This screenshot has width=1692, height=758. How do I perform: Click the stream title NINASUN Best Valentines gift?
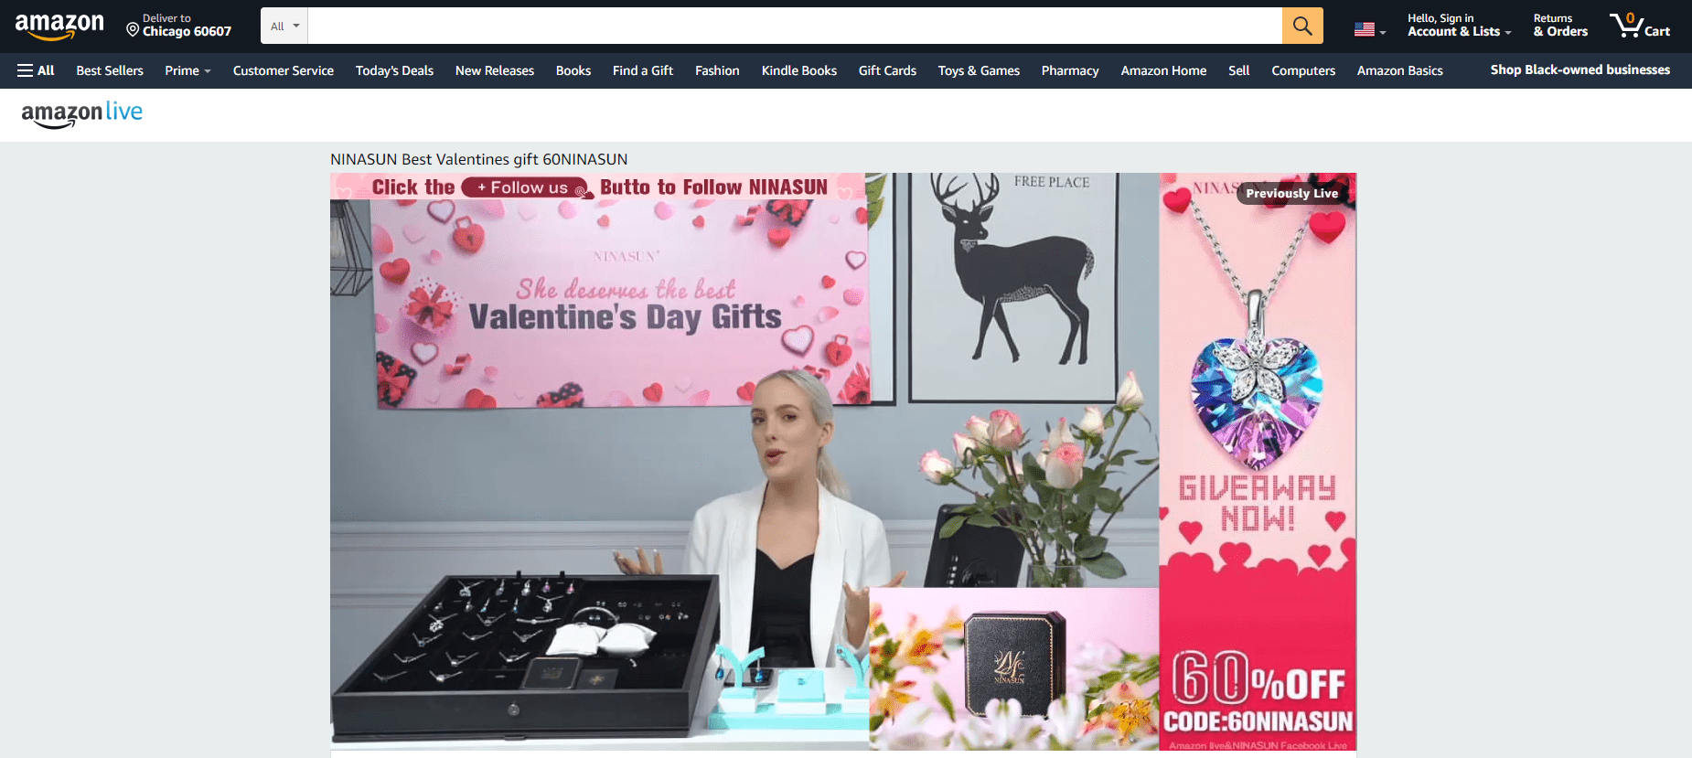coord(479,159)
